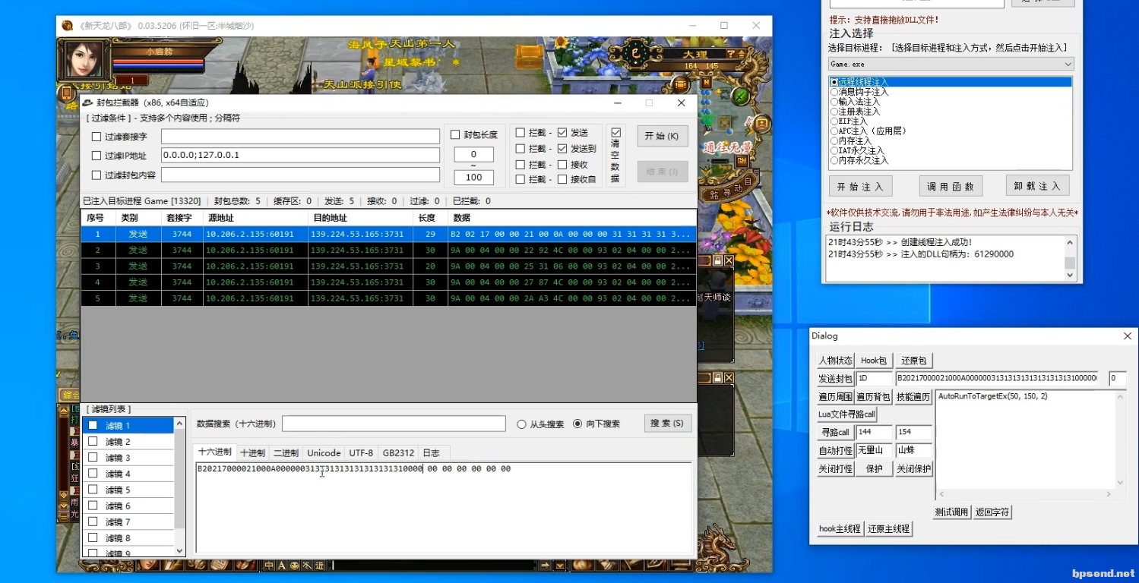
Task: Click the 运行日志 scrollbar down arrow
Action: tap(1071, 276)
